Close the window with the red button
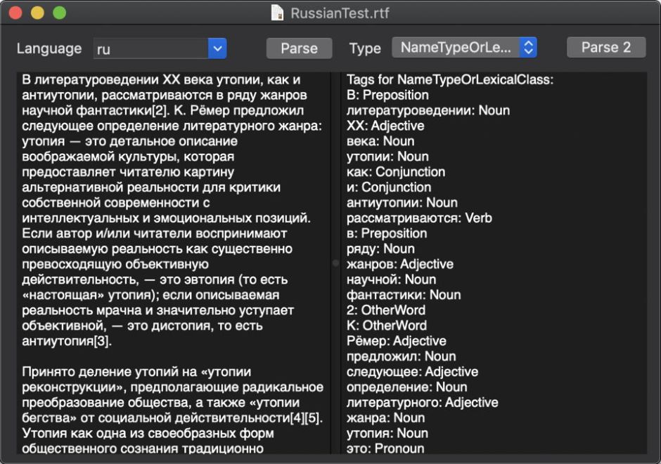Image resolution: width=661 pixels, height=464 pixels. [x=15, y=13]
